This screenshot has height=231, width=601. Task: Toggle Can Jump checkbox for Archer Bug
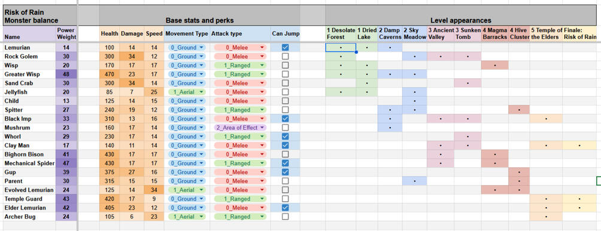285,217
